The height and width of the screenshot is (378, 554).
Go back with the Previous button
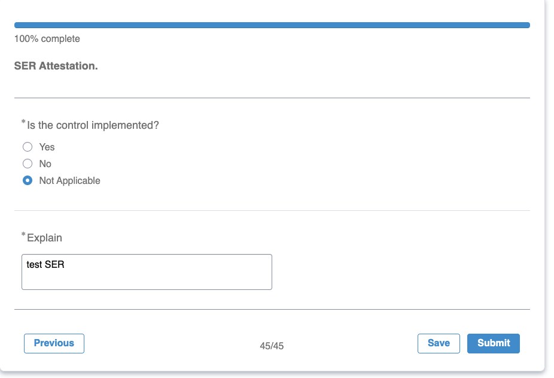click(54, 343)
